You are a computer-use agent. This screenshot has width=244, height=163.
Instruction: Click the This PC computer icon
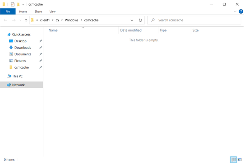point(9,76)
